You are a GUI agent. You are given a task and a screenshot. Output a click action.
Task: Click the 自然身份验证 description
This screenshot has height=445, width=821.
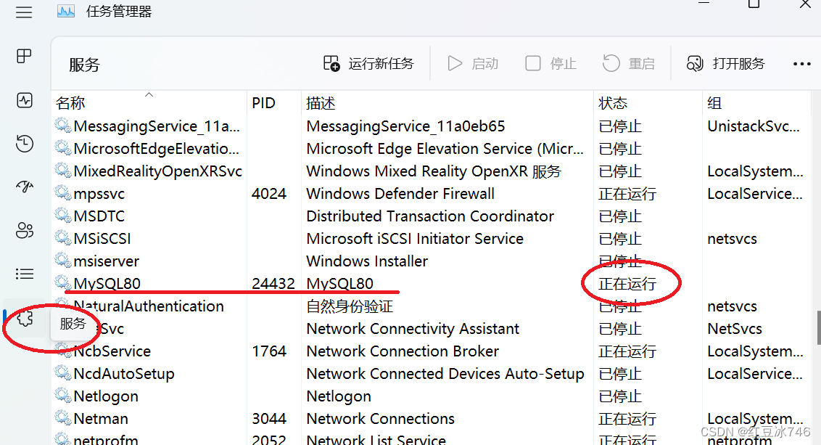[x=350, y=306]
